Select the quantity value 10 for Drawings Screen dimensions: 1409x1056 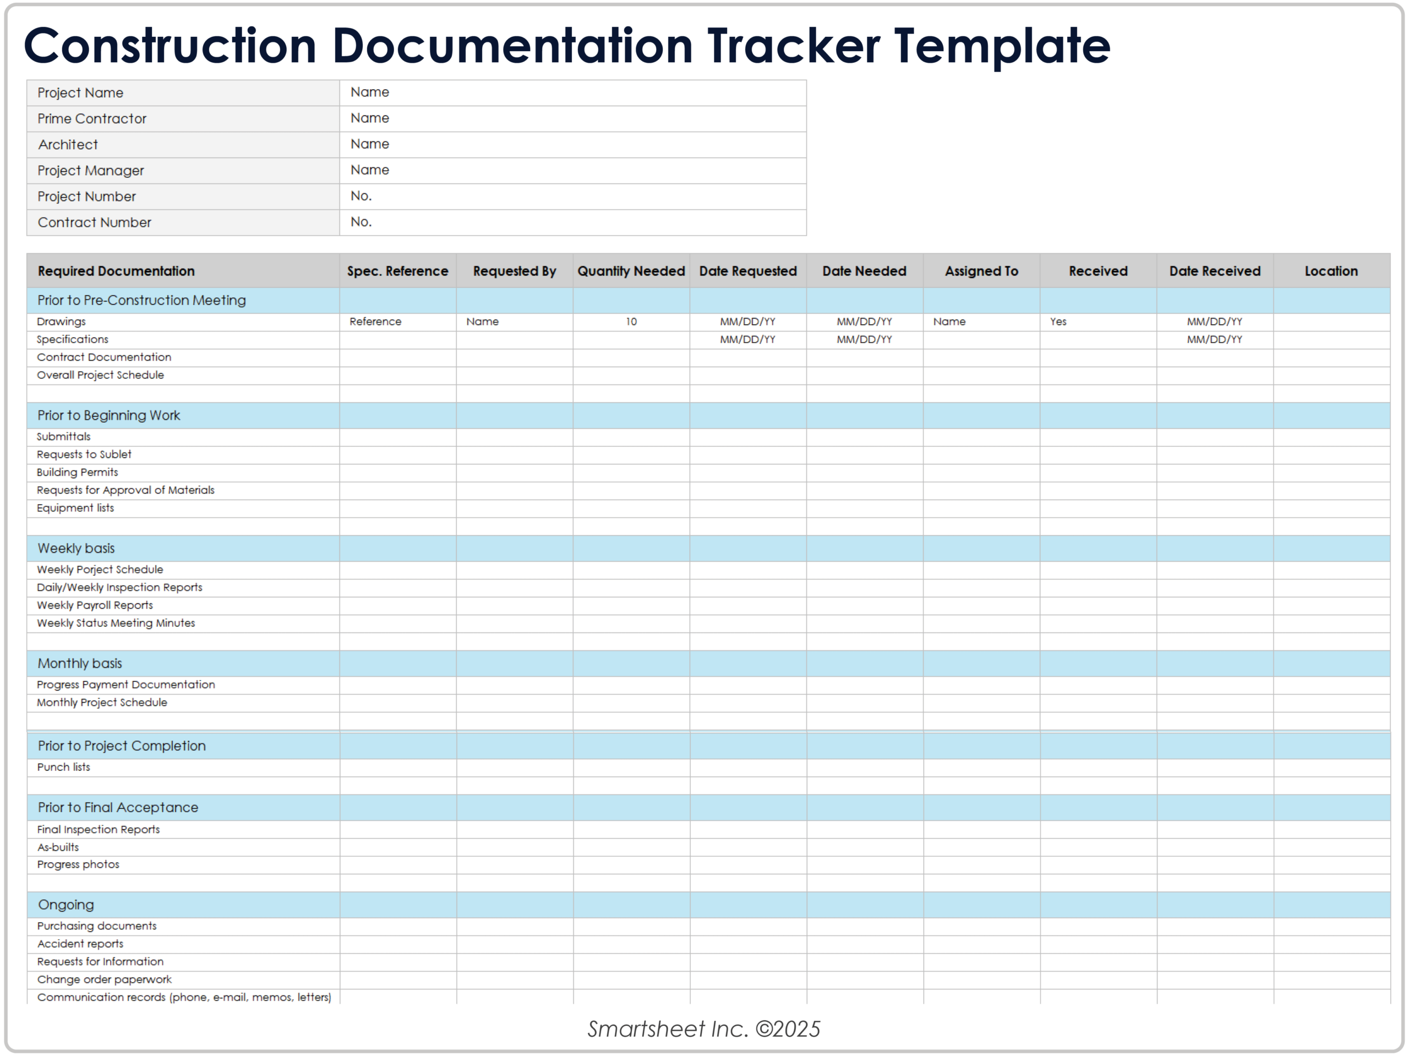click(x=631, y=321)
